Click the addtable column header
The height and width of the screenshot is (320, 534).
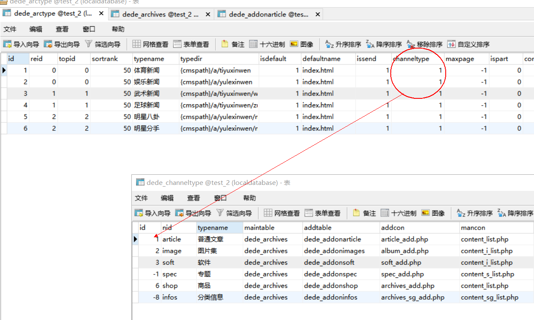[x=318, y=228]
